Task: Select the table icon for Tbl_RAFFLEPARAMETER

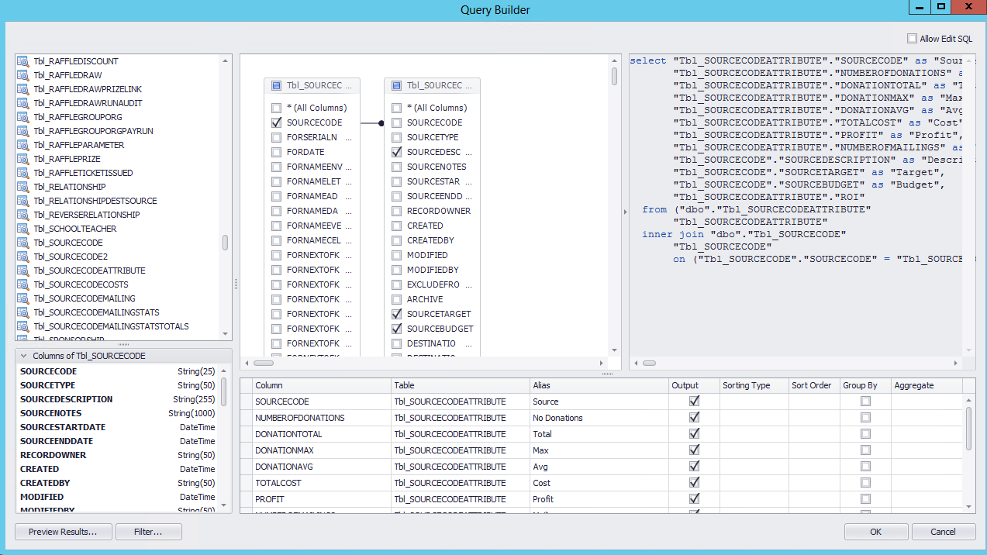Action: click(x=23, y=145)
